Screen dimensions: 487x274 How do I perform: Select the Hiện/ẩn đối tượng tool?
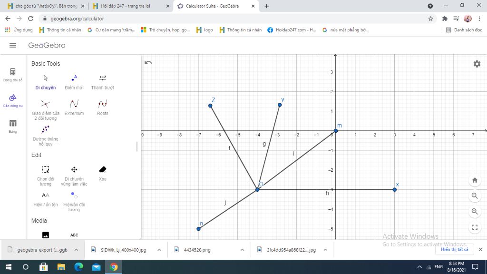(x=74, y=201)
